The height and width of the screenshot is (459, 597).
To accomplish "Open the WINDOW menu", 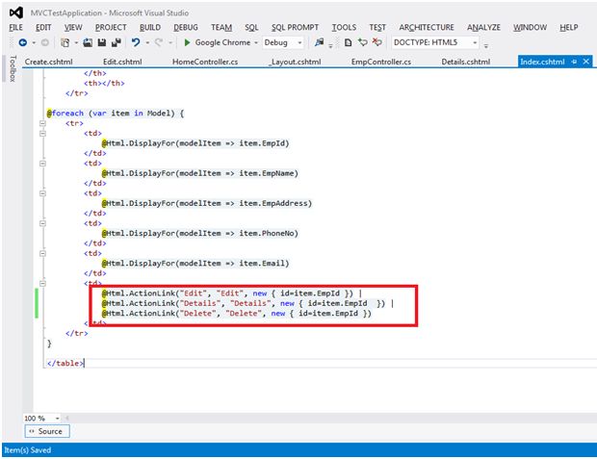I will (x=530, y=27).
